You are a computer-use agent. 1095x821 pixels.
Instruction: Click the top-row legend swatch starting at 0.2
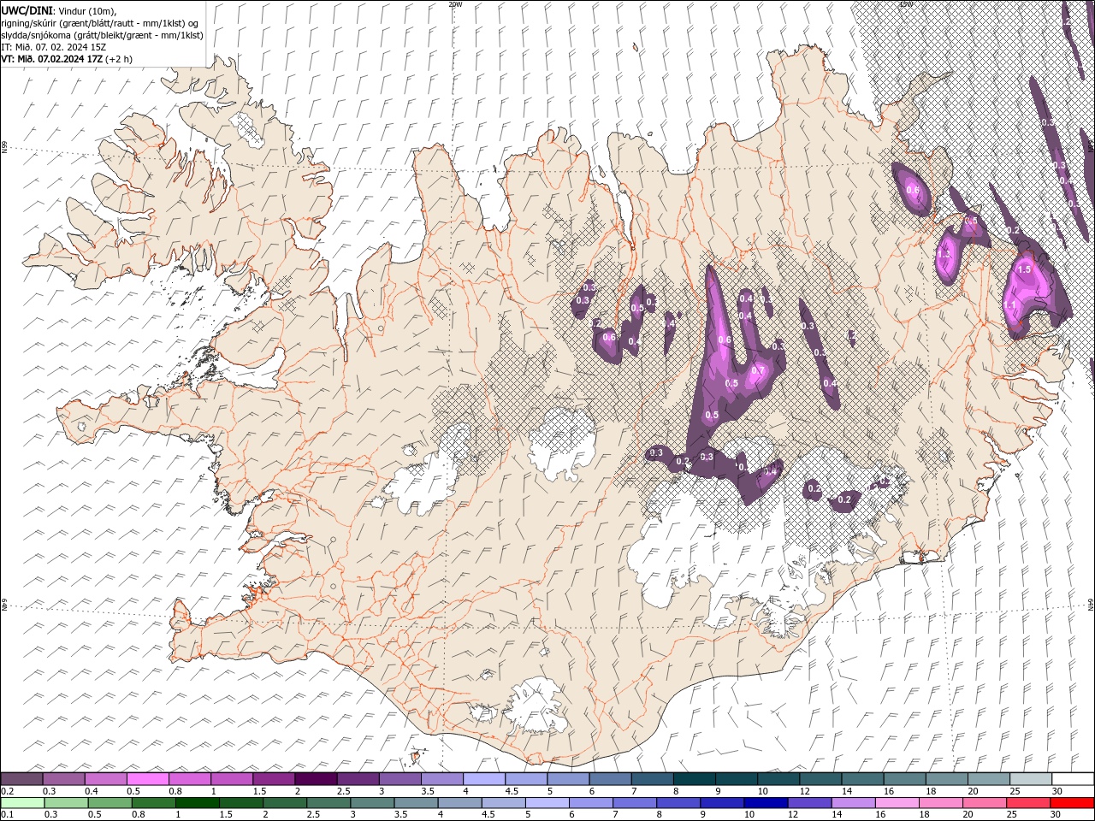pos(21,779)
